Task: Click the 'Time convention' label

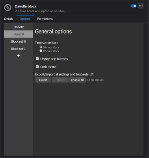Action: 46,43
